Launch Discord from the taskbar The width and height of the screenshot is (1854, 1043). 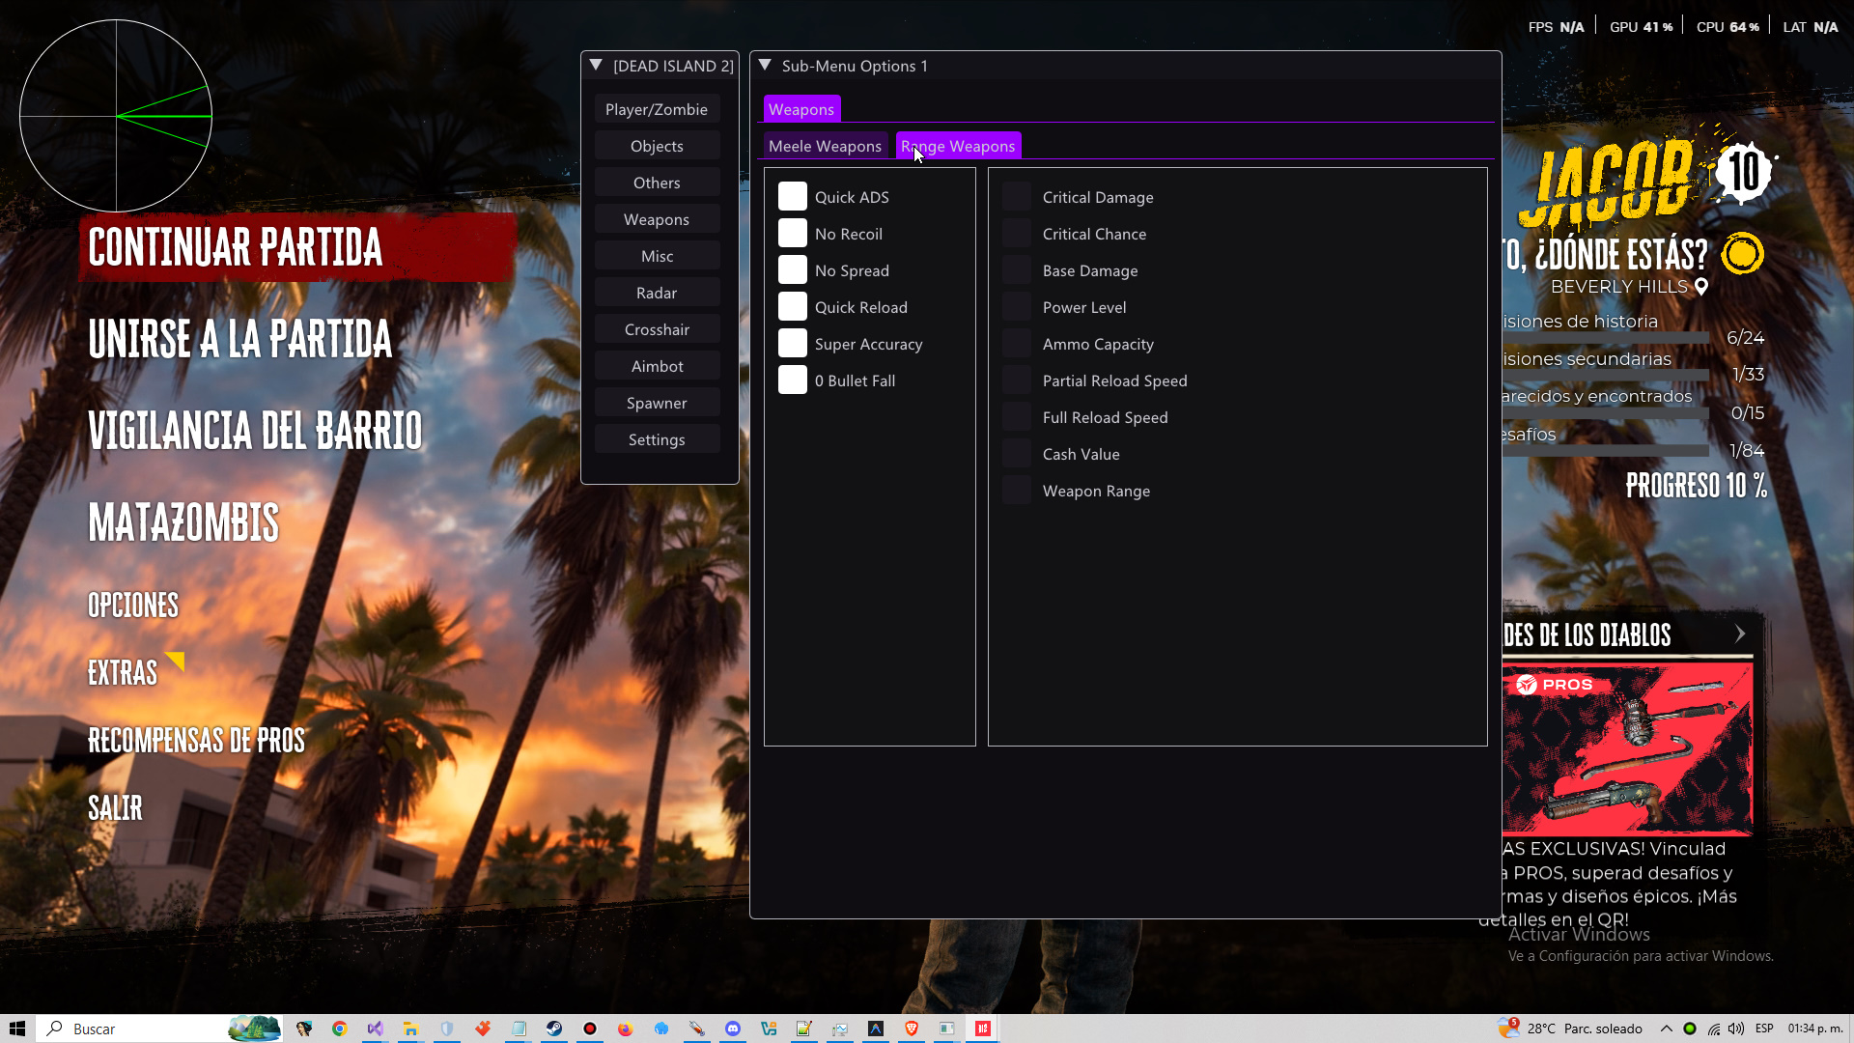(x=733, y=1029)
